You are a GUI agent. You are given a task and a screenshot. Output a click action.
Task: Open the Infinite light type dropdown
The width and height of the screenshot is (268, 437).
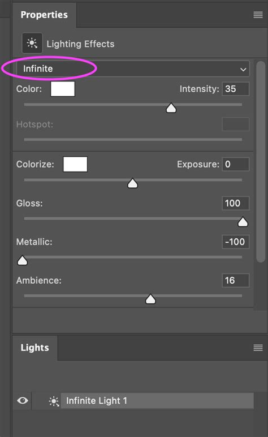click(x=133, y=69)
